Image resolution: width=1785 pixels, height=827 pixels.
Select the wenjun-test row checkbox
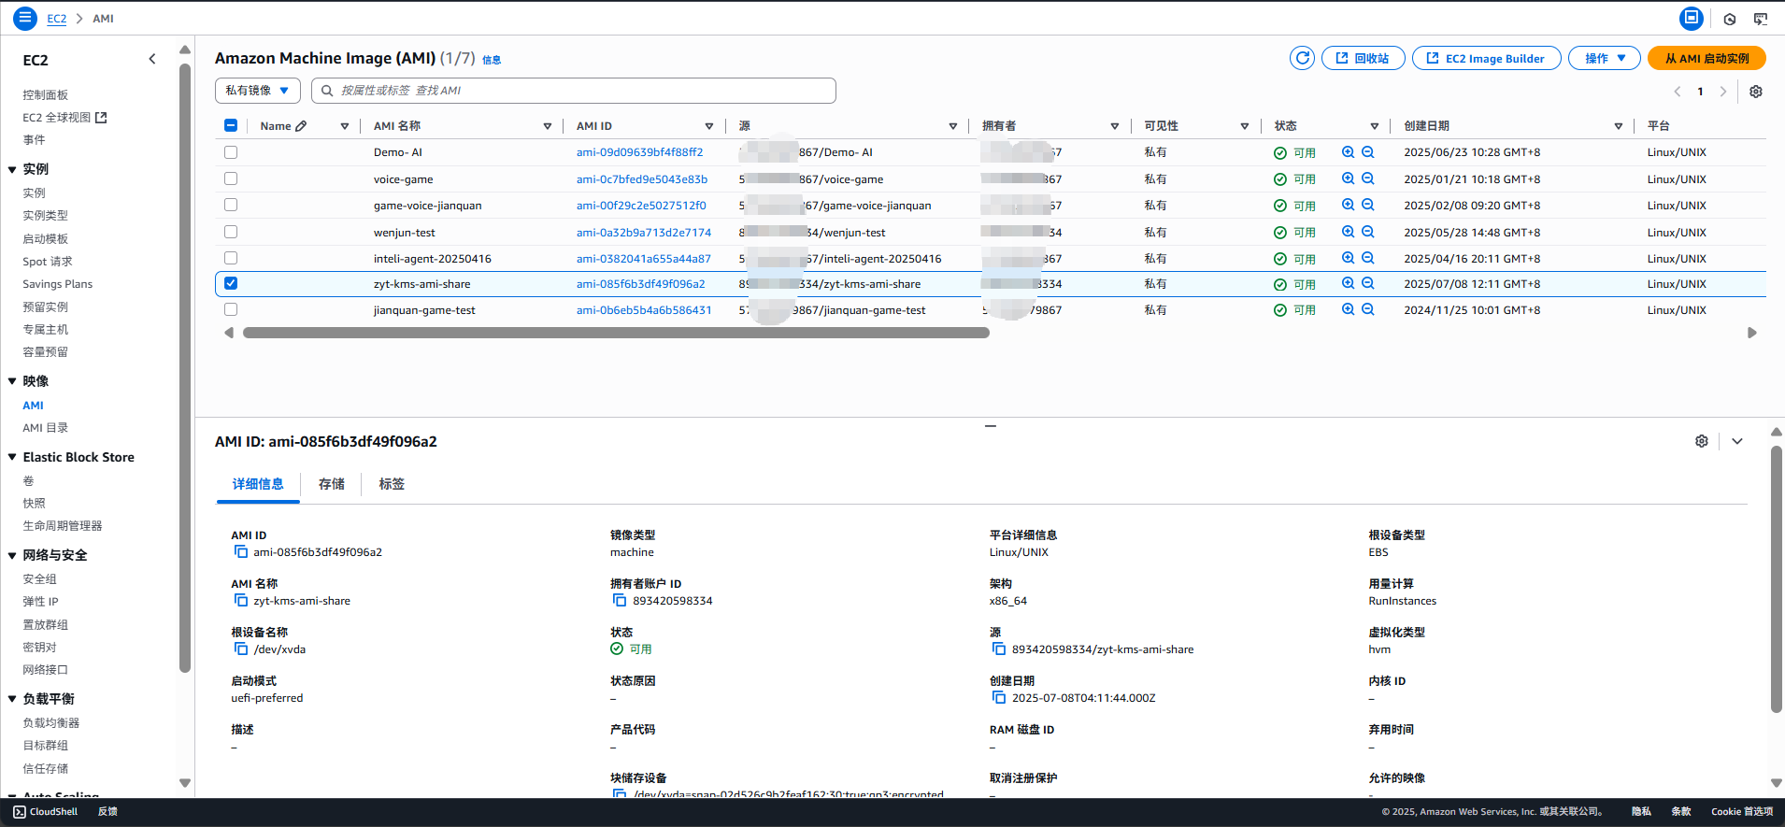point(231,232)
